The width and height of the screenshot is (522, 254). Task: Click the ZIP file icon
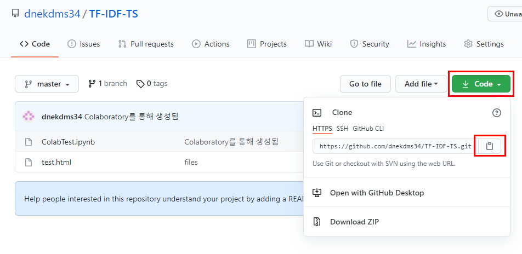pyautogui.click(x=317, y=222)
